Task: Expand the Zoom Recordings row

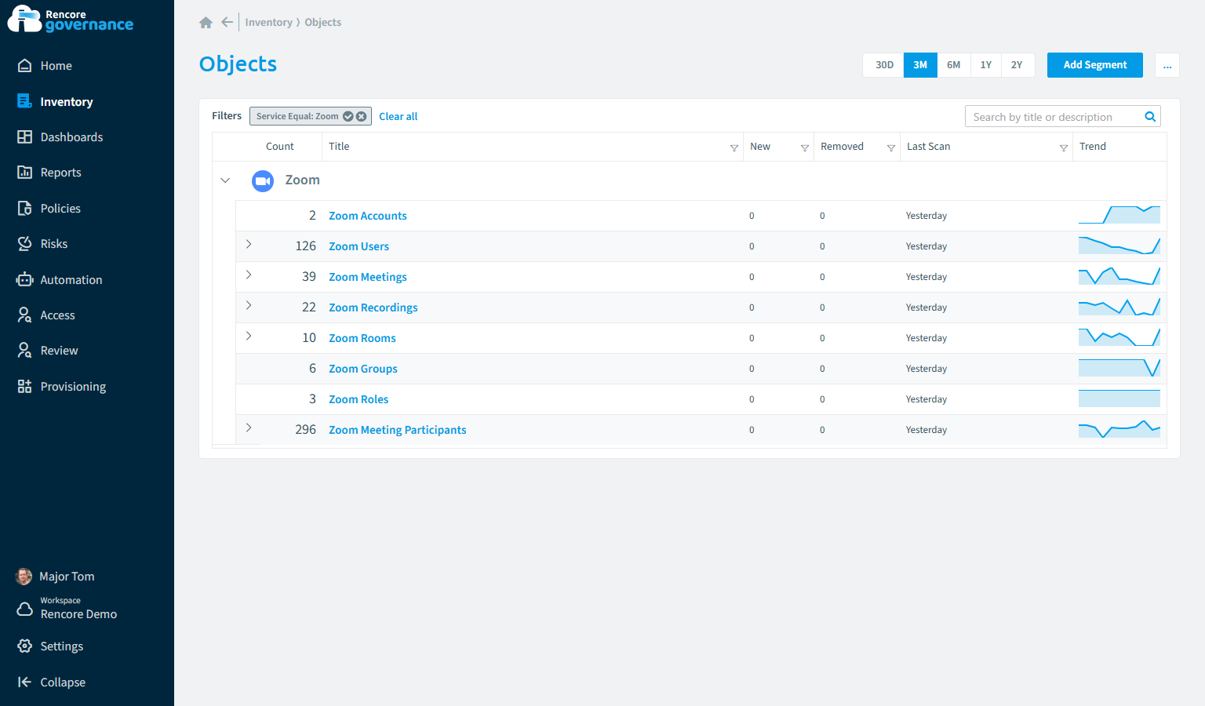Action: coord(249,305)
